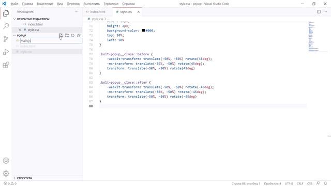The height and width of the screenshot is (186, 331).
Task: Click the 'top: 50%;' code line
Action: [x=115, y=35]
